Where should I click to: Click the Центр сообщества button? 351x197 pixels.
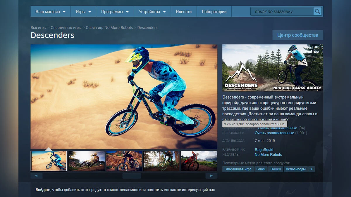tap(298, 35)
